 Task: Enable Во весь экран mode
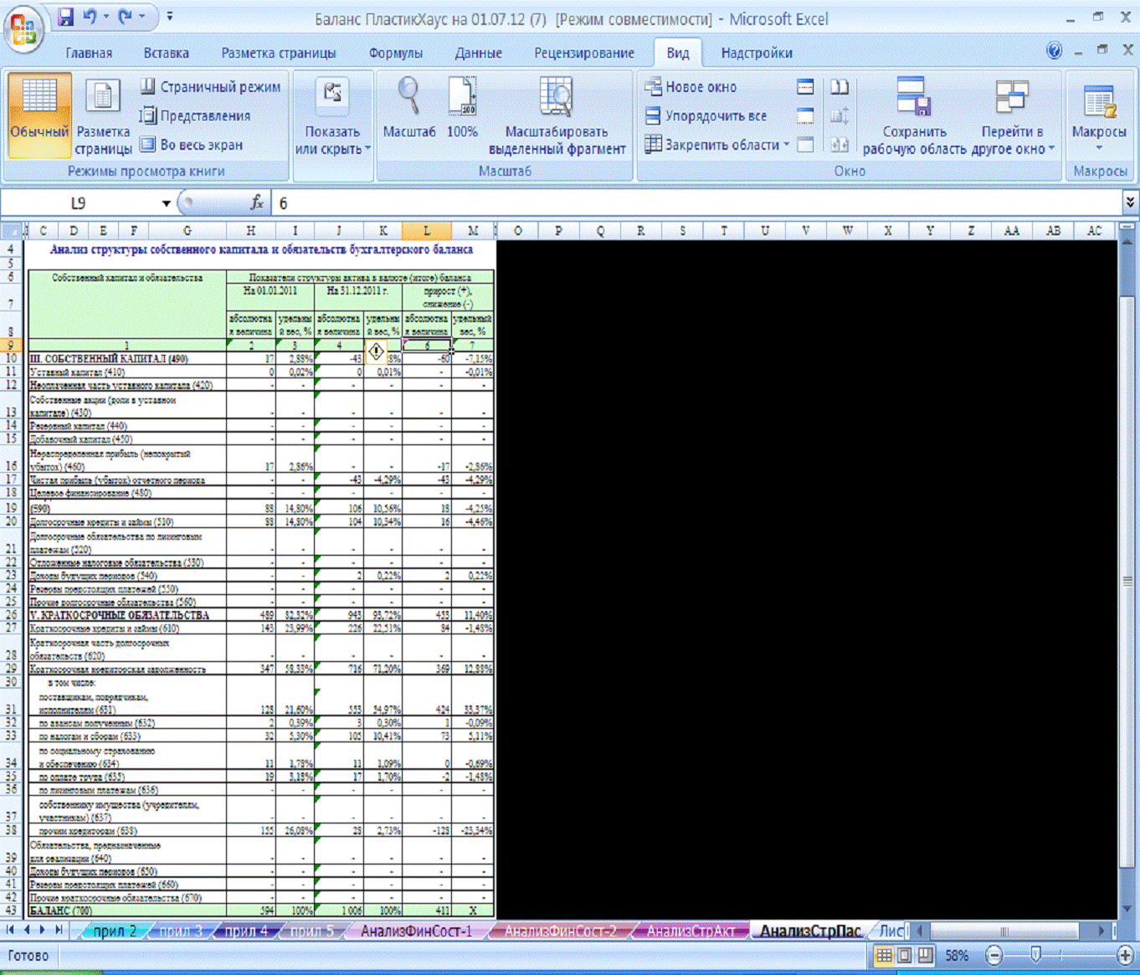[x=192, y=145]
